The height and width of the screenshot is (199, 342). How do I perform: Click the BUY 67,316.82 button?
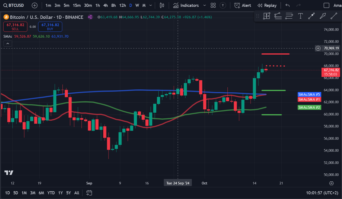coord(50,26)
